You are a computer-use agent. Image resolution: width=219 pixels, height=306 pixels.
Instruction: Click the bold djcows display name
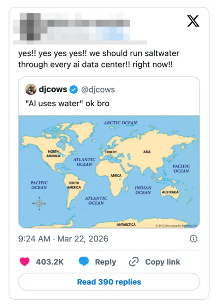[x=53, y=90]
